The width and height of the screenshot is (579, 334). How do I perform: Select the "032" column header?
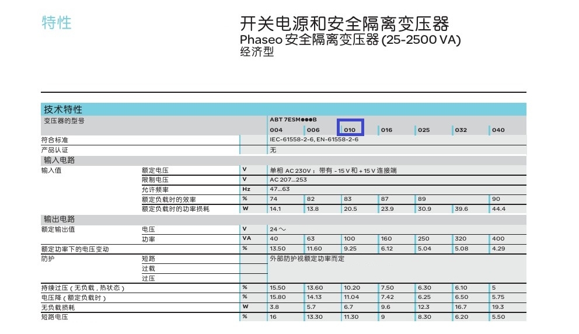[461, 130]
